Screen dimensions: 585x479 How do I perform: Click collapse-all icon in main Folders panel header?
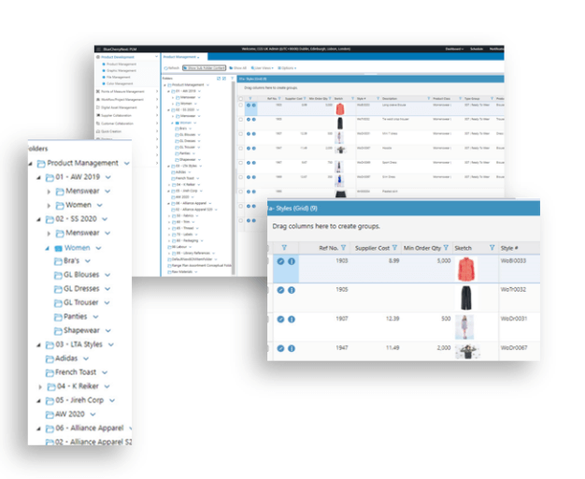coord(224,79)
